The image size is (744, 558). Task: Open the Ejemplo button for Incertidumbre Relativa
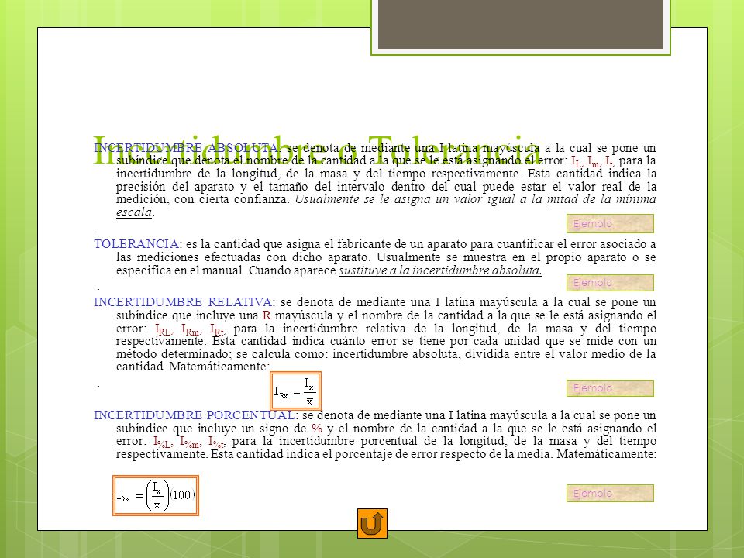[x=610, y=388]
